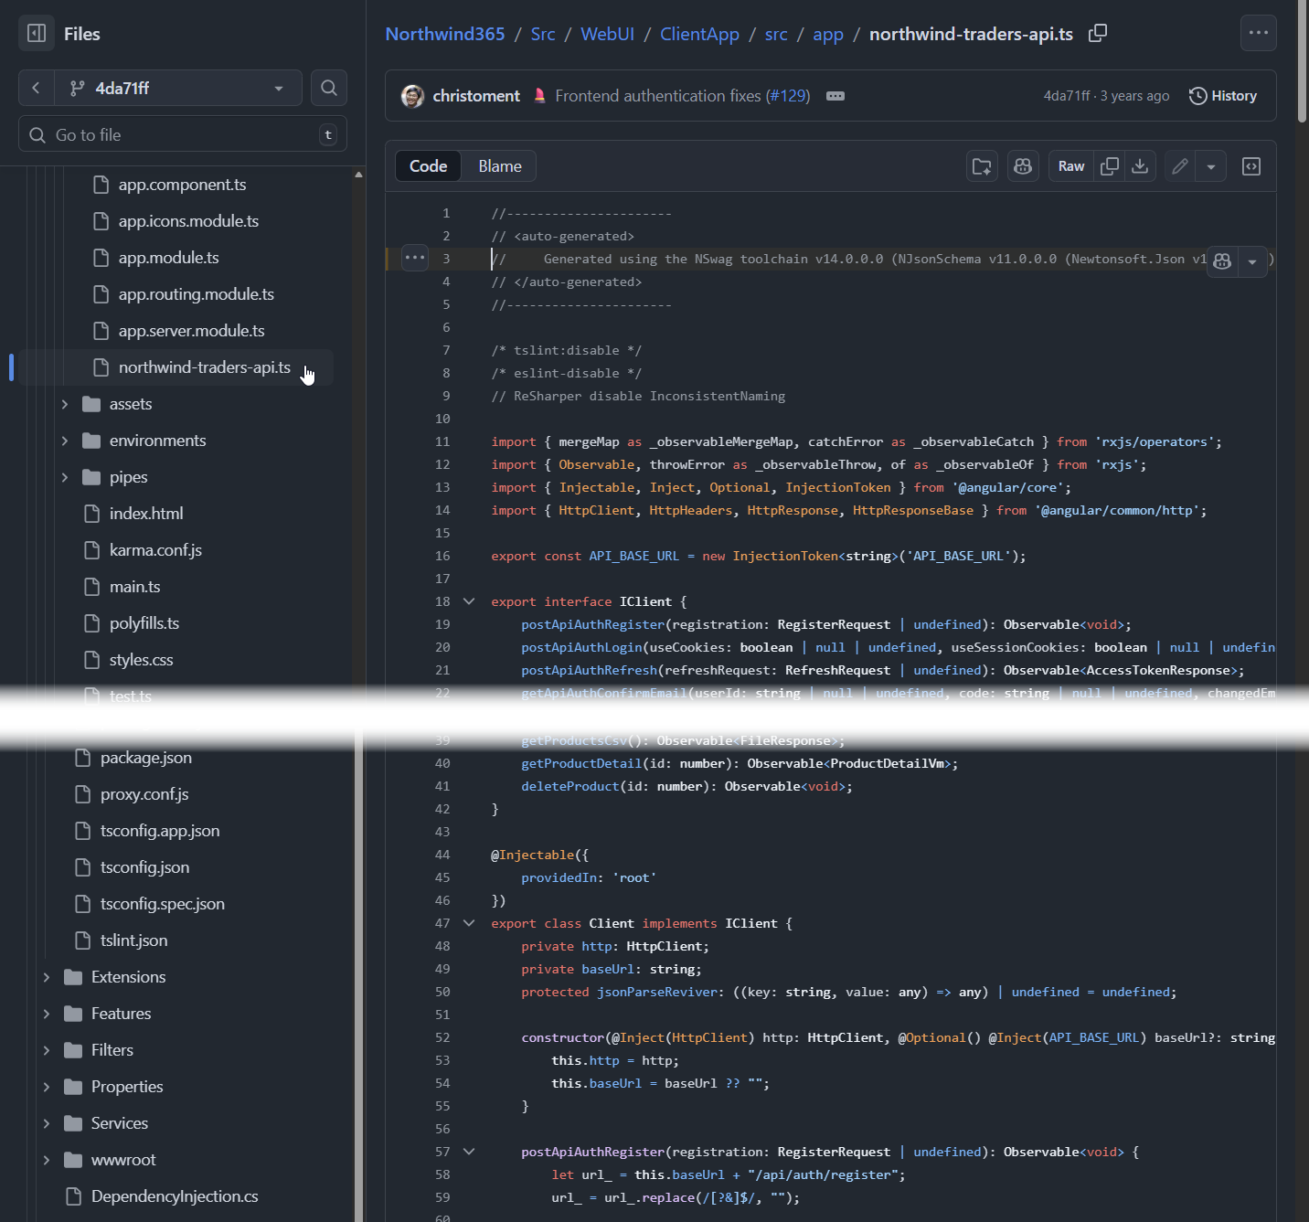The image size is (1309, 1222).
Task: Expand the Services folder
Action: tap(47, 1123)
